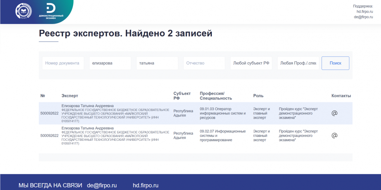Click number 500092622 in the first row
Image resolution: width=381 pixels, height=190 pixels.
click(49, 113)
